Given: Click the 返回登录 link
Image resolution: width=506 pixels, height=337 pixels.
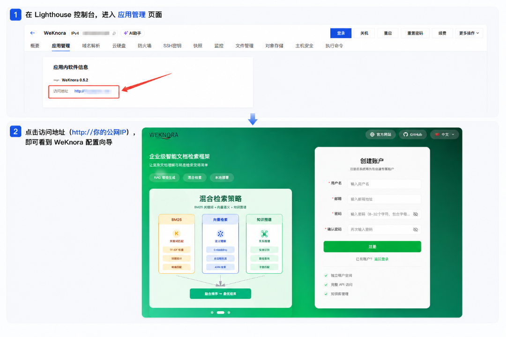Looking at the screenshot, I should tap(381, 259).
